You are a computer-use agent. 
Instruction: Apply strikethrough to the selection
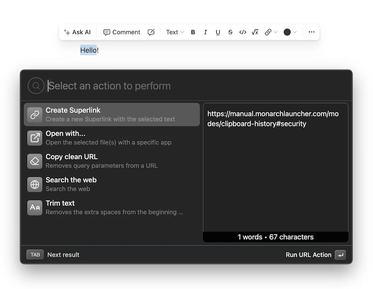tap(230, 32)
